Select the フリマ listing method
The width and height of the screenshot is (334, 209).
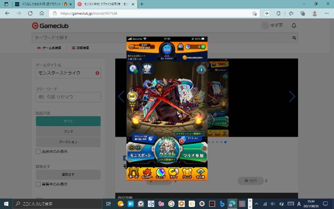coord(68,132)
